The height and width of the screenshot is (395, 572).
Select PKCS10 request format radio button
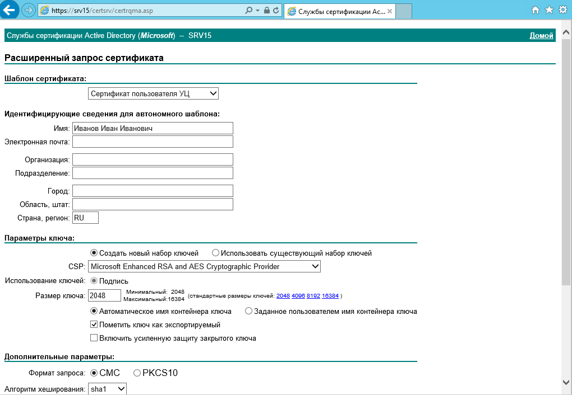137,373
